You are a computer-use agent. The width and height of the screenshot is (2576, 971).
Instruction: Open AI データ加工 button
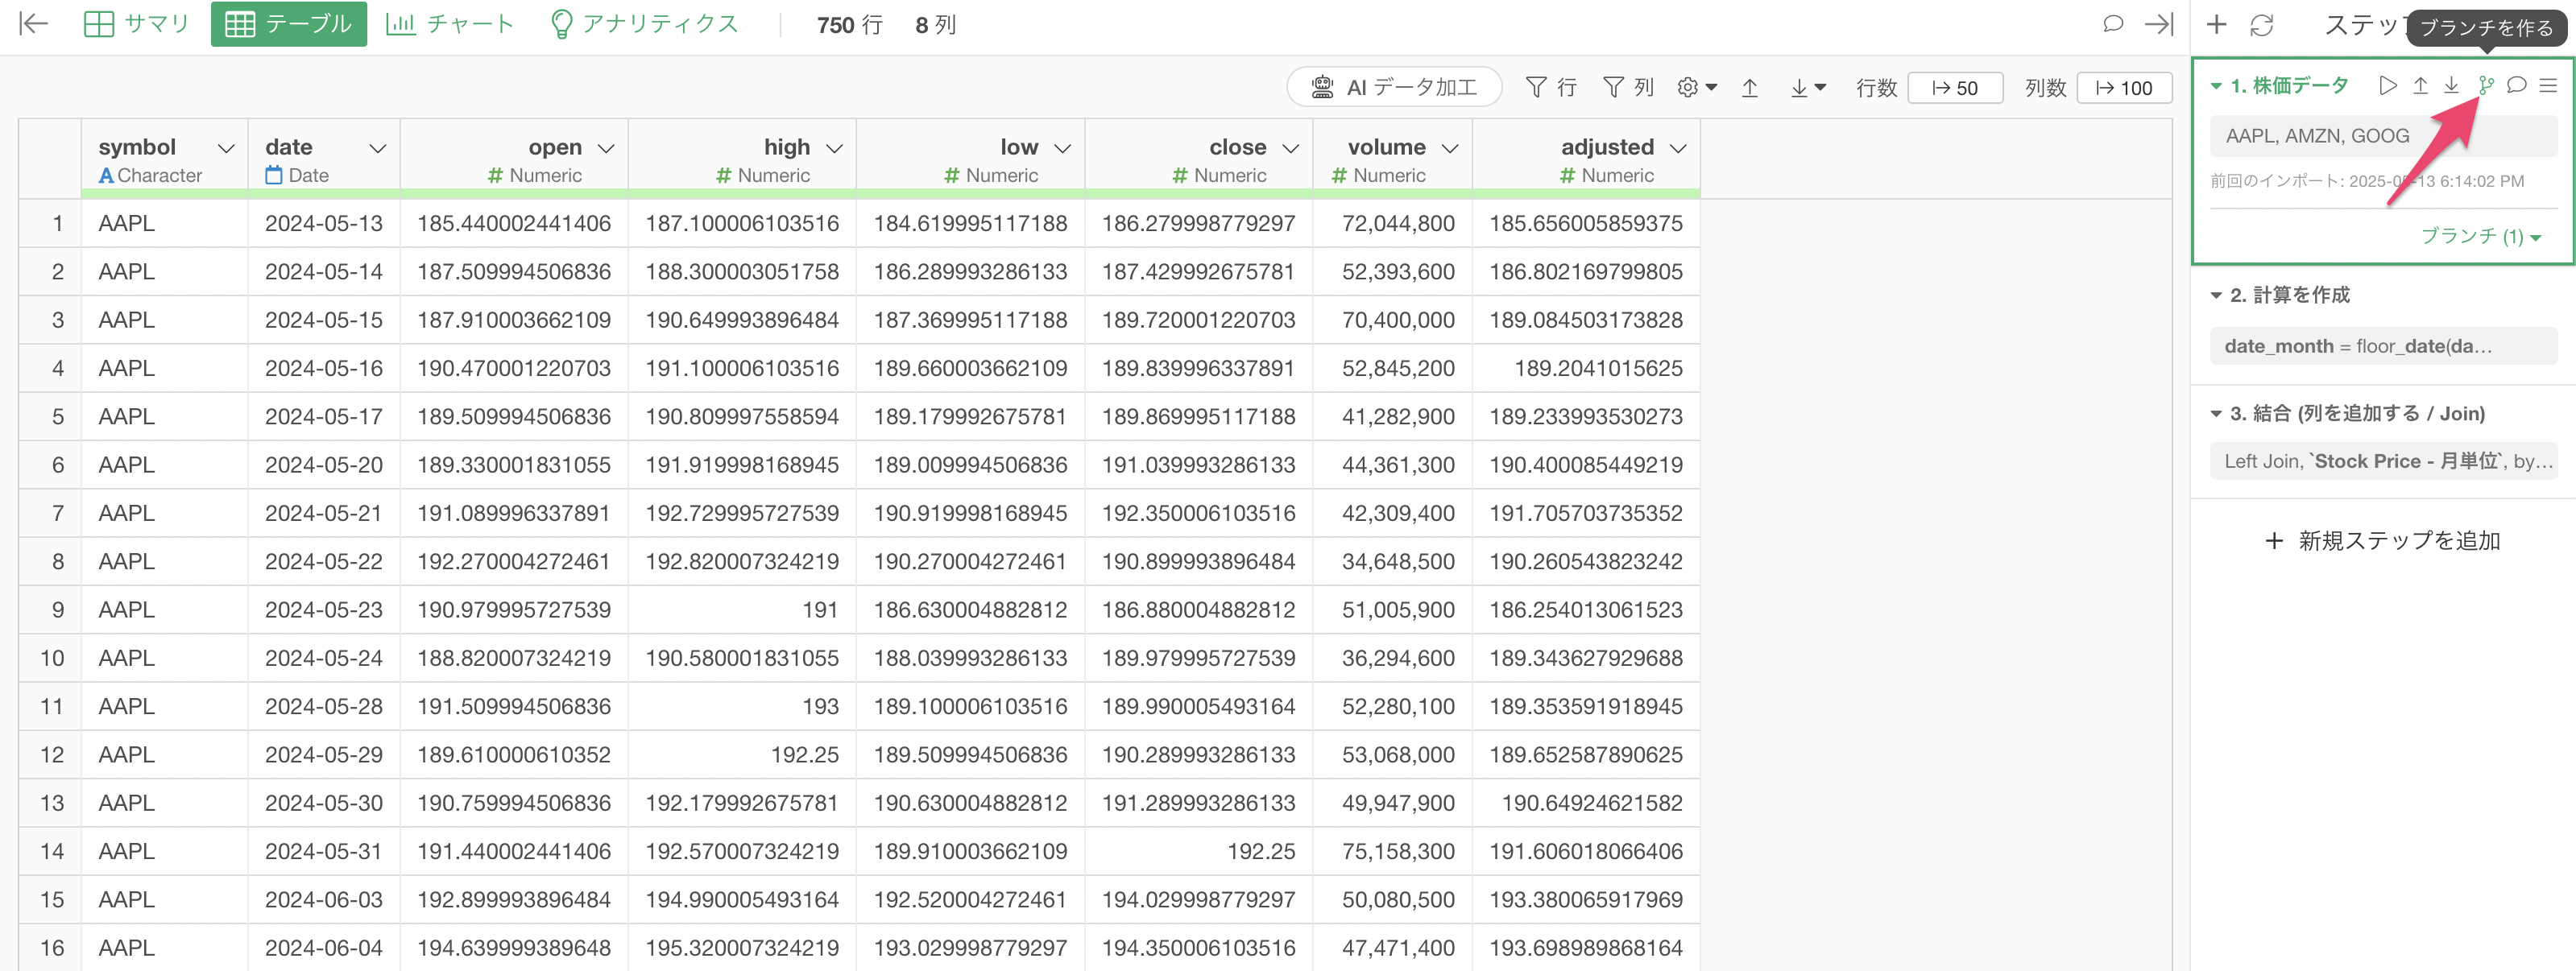[x=1394, y=87]
